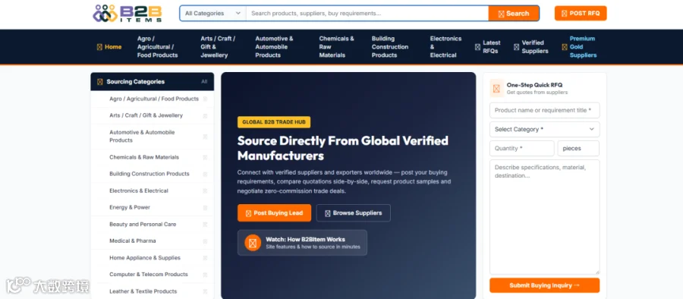Click Submit Buying Inquiry button
This screenshot has height=299, width=683.
[544, 285]
